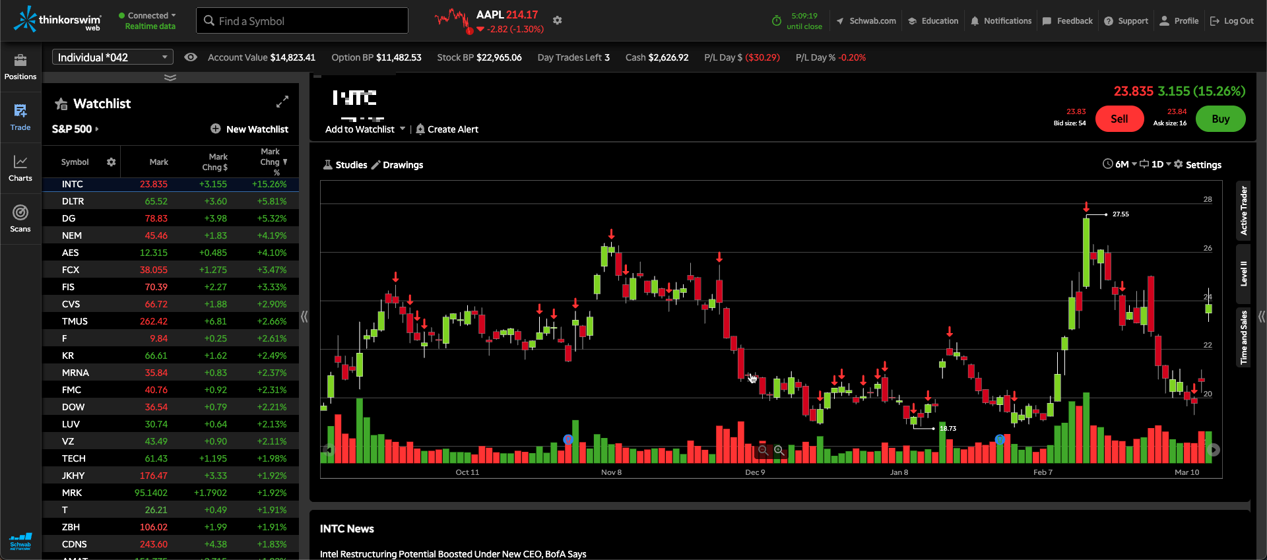Image resolution: width=1267 pixels, height=560 pixels.
Task: Open the AAPL ticker settings gear
Action: (558, 20)
